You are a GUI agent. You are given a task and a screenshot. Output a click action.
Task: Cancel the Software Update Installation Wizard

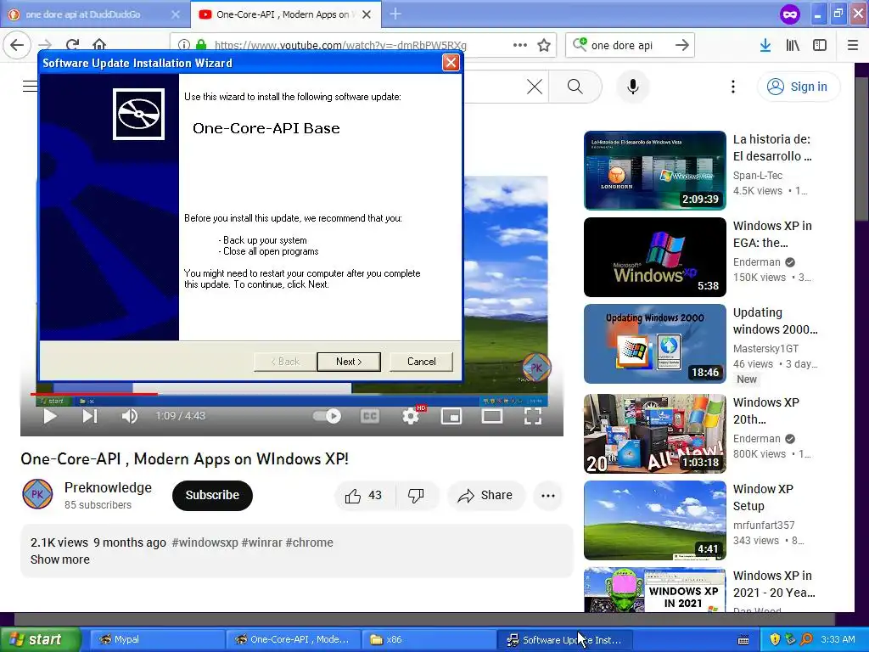tap(421, 362)
